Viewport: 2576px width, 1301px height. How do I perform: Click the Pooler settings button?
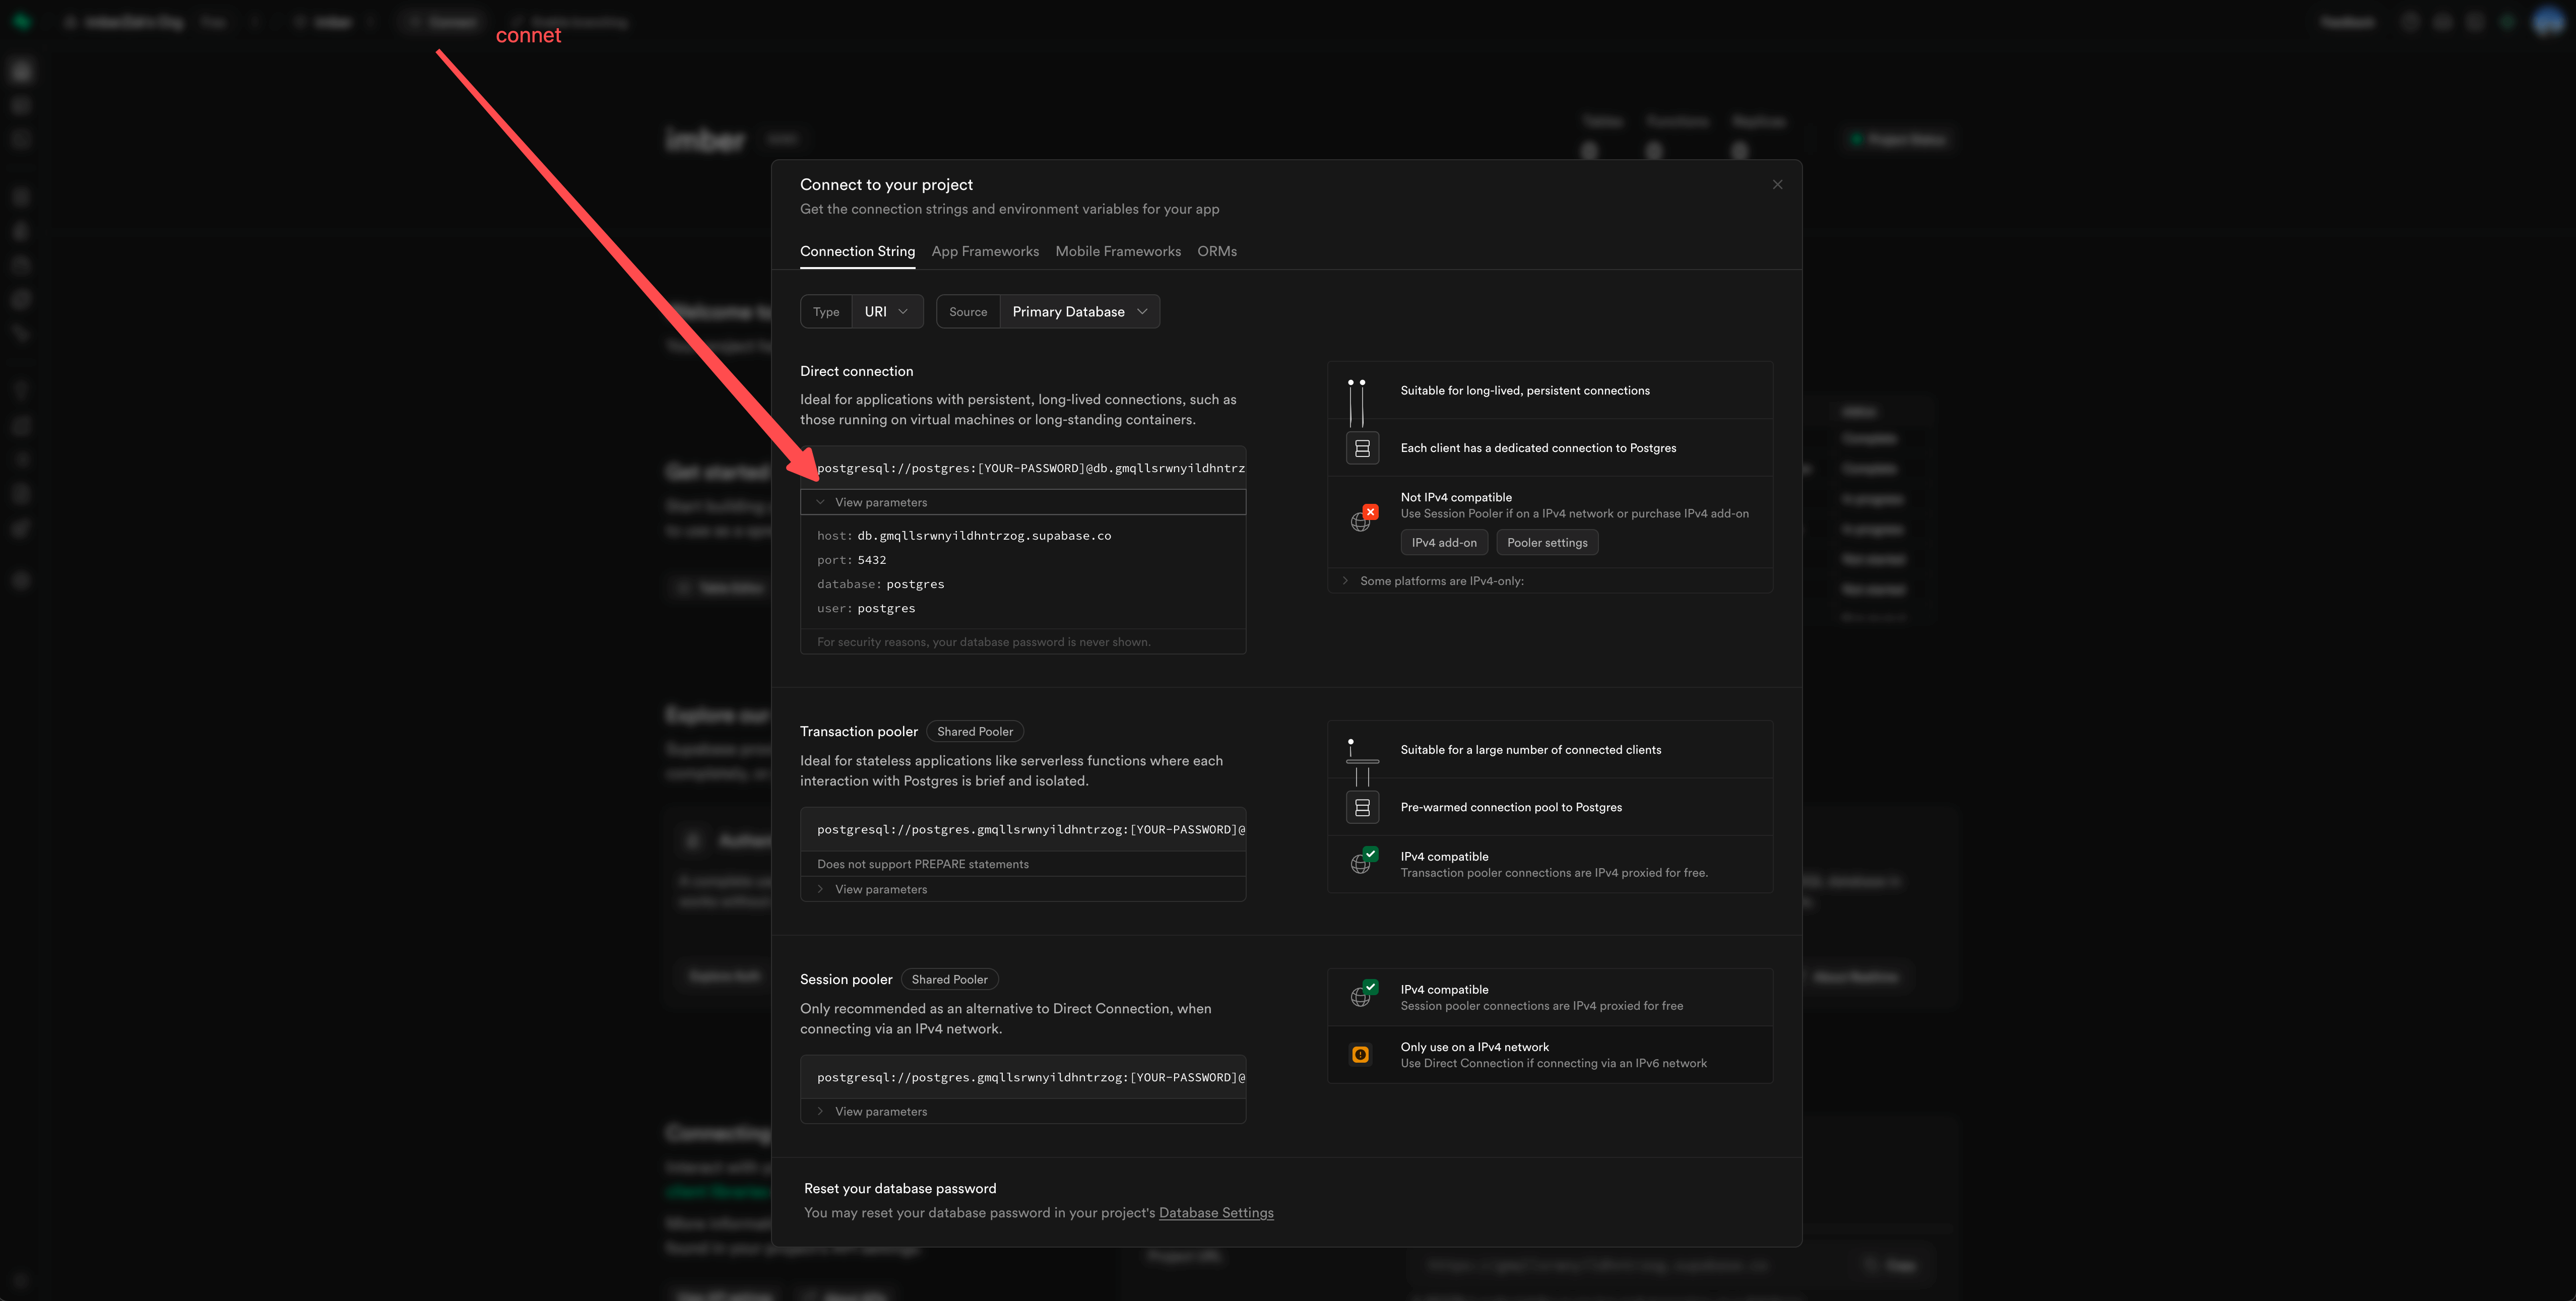point(1547,543)
